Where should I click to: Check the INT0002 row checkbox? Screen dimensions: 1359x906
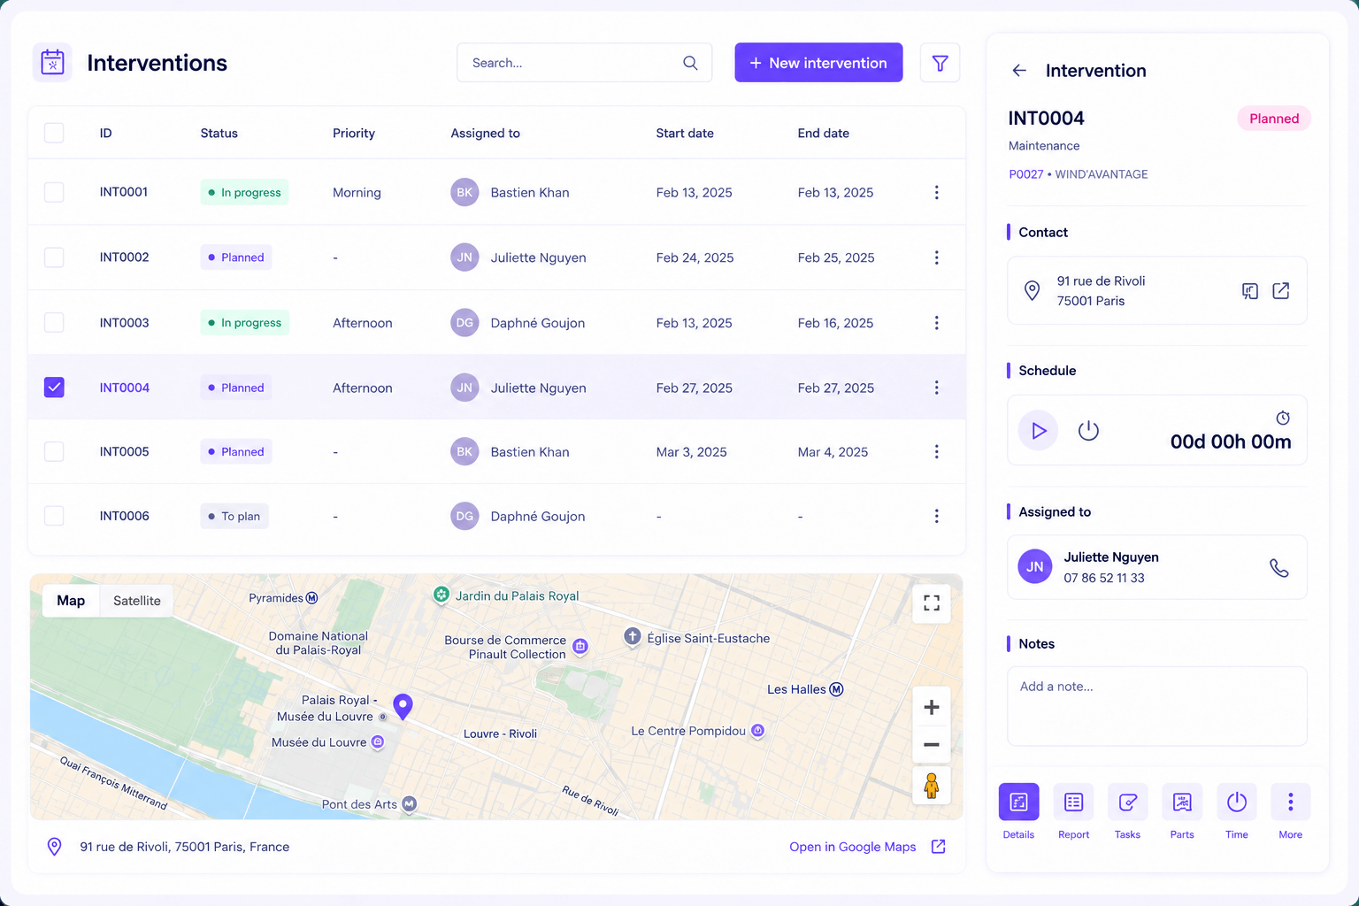tap(54, 257)
